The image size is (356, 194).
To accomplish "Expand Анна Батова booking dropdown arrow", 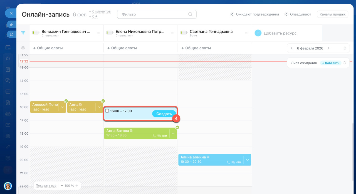I will [173, 133].
